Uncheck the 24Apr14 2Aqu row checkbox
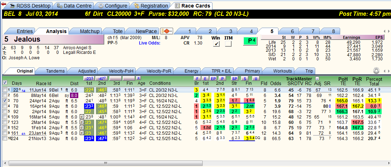The width and height of the screenshot is (391, 167). [x=5, y=100]
